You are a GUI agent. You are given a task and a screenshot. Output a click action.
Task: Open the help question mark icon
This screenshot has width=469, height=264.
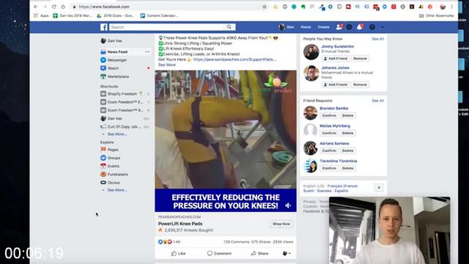point(372,27)
